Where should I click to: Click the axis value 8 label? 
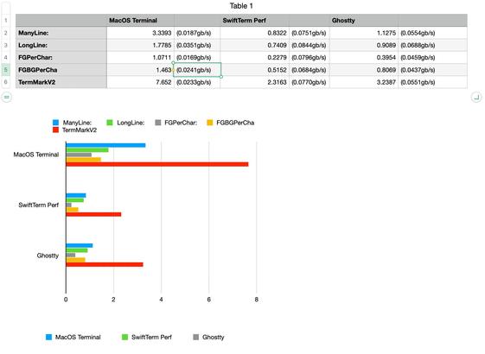[x=257, y=300]
